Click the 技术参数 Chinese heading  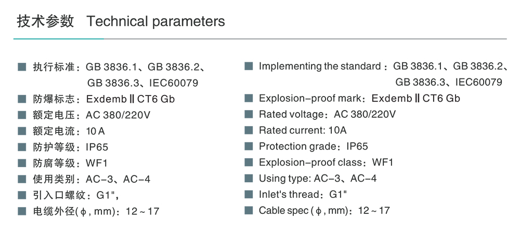tap(45, 21)
